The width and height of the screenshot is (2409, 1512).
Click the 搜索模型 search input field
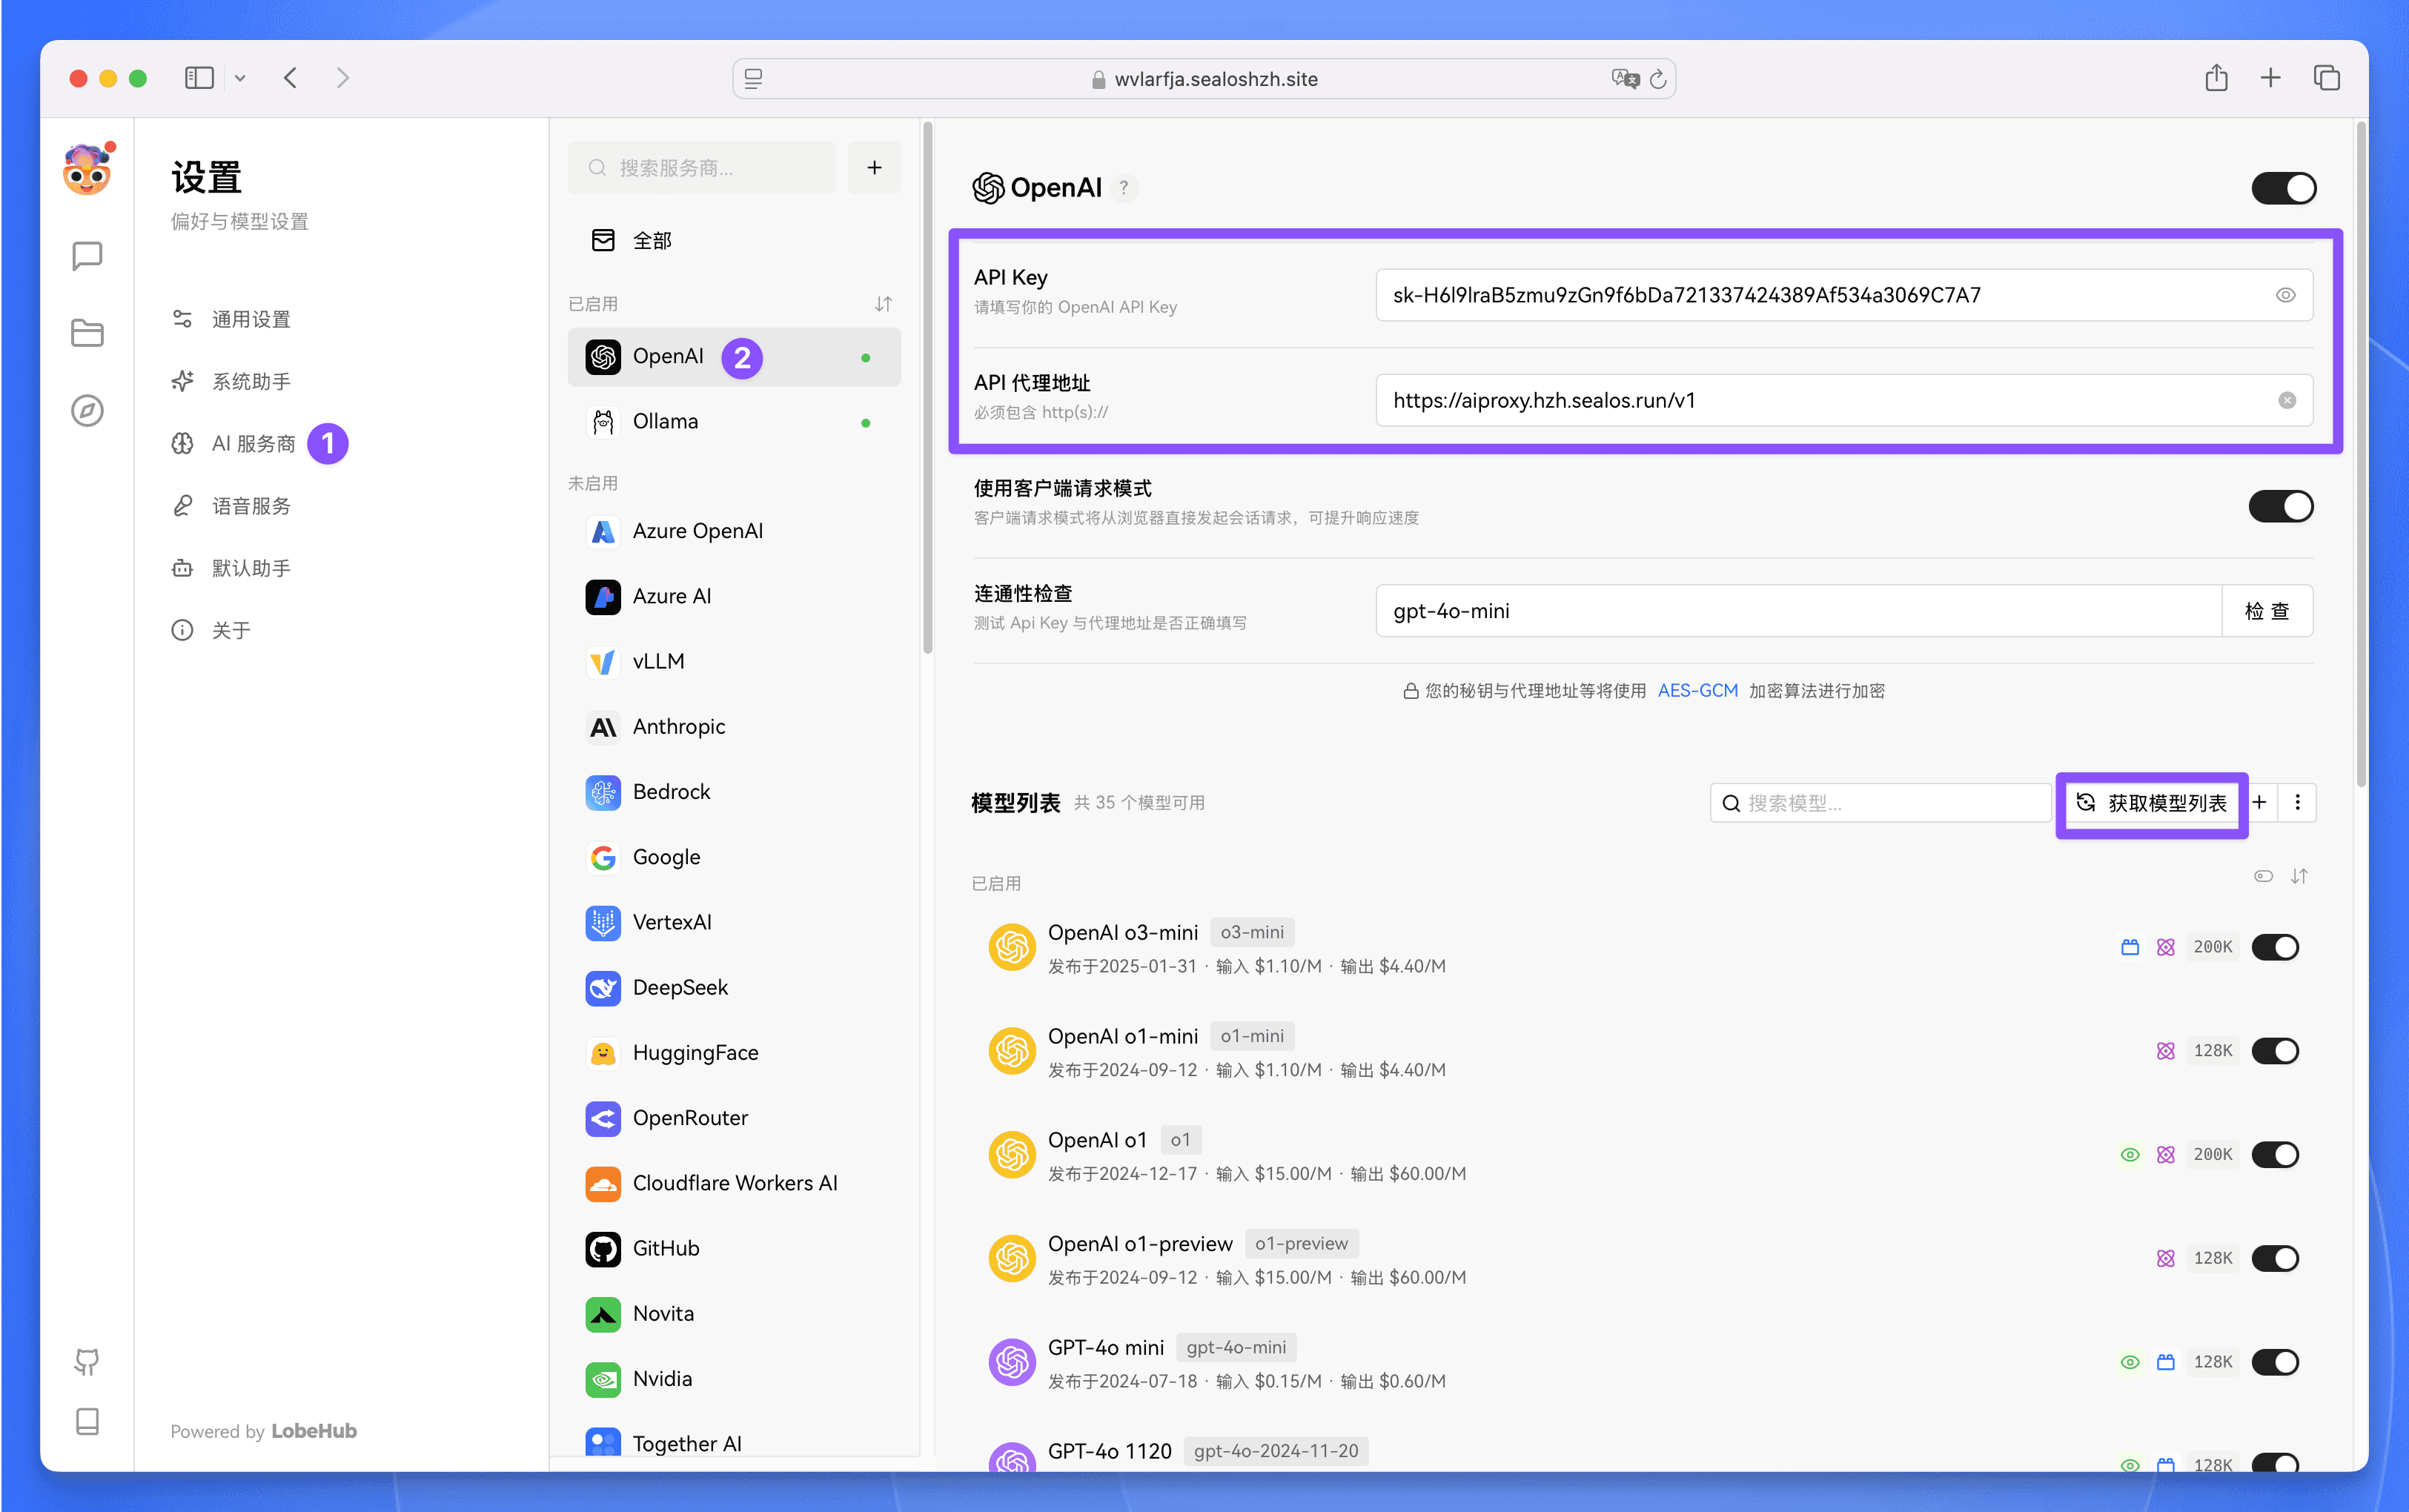(x=1880, y=802)
